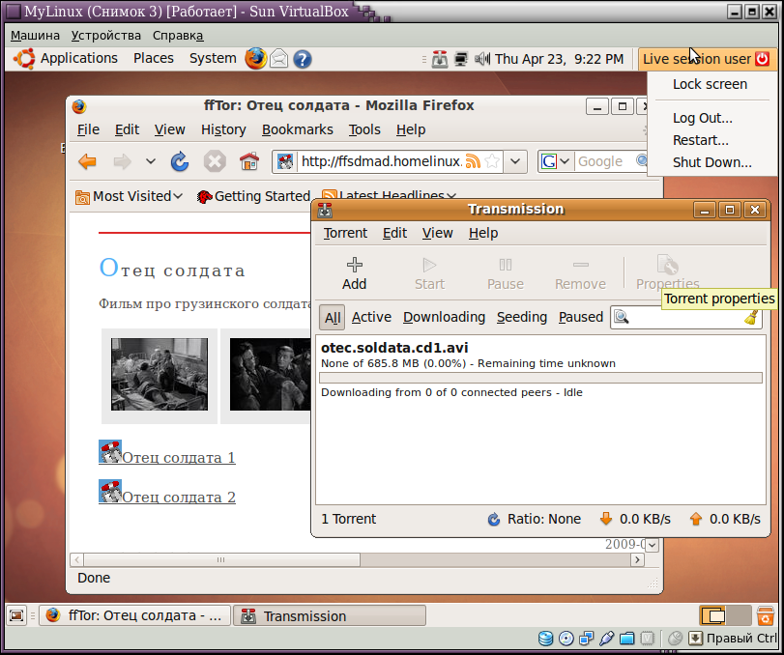This screenshot has width=784, height=655.
Task: Open the "Отец солдата 1" link
Action: click(177, 456)
